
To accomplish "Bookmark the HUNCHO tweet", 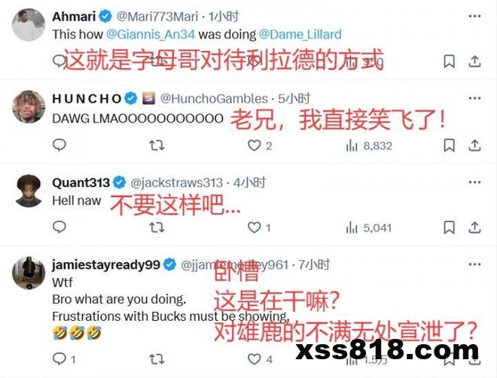I will 449,146.
